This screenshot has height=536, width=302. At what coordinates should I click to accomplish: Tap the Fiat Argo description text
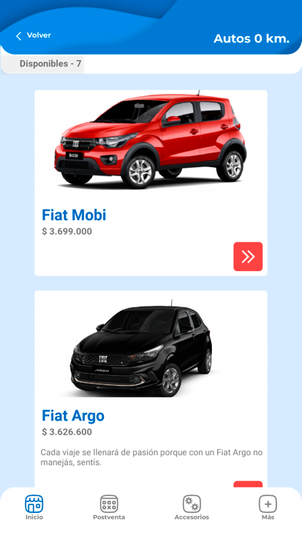click(152, 457)
